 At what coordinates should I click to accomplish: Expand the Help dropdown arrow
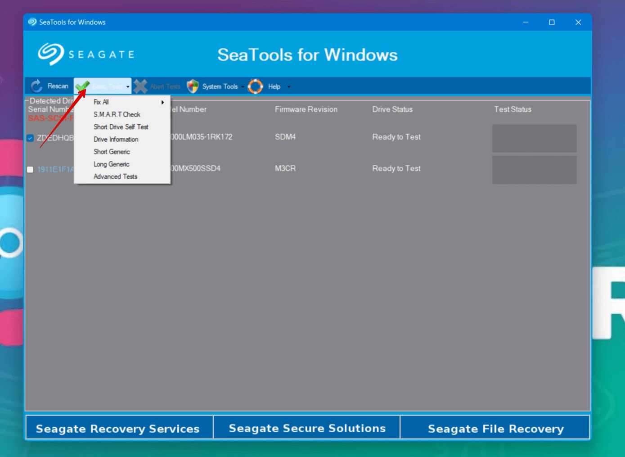click(288, 86)
